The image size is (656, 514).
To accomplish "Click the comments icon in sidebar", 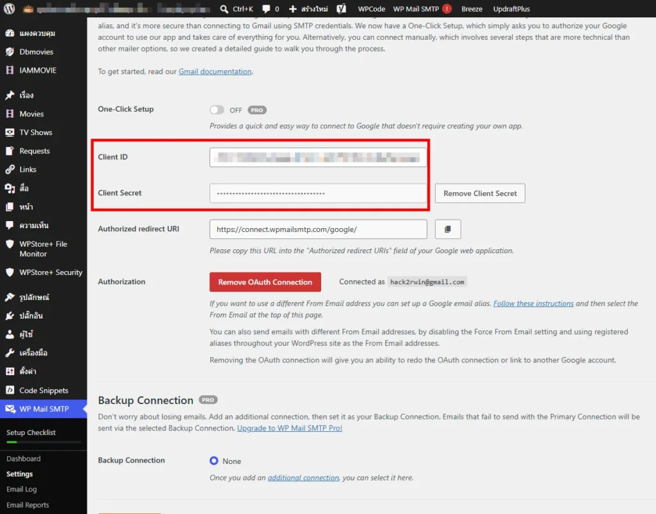I will click(10, 225).
